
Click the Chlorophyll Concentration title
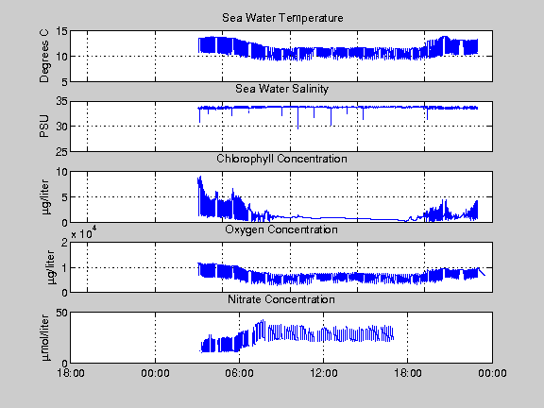281,159
